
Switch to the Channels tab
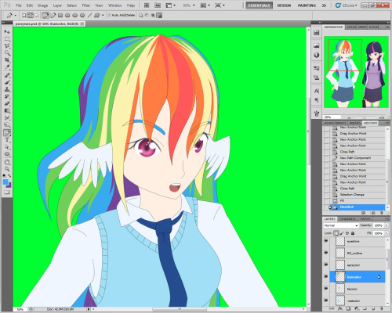click(x=348, y=219)
